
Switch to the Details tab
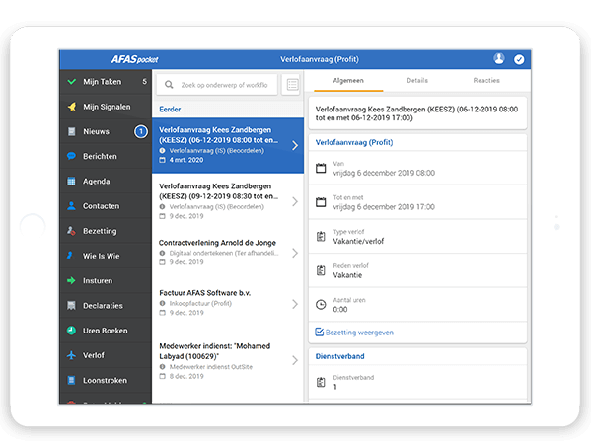417,81
